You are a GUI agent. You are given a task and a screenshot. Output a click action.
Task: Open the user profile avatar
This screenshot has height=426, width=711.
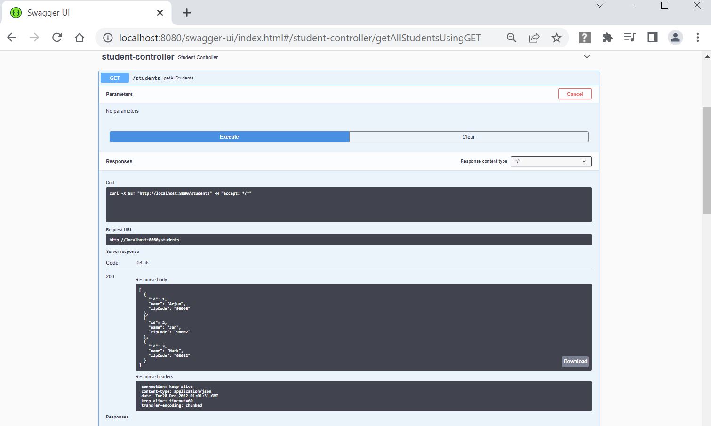pos(675,38)
